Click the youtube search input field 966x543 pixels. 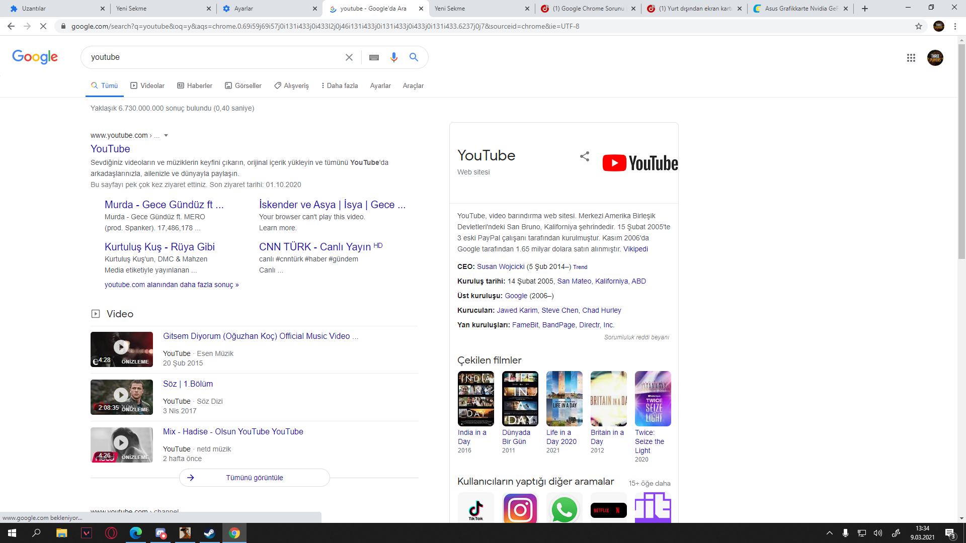click(211, 57)
